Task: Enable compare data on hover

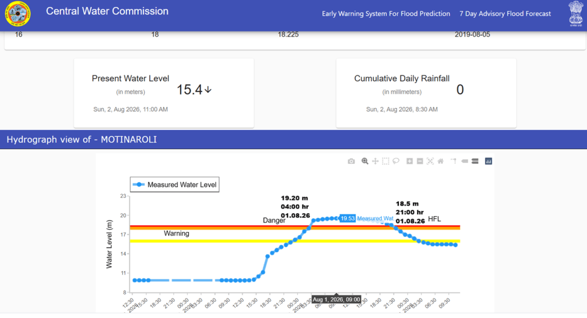Action: point(475,161)
